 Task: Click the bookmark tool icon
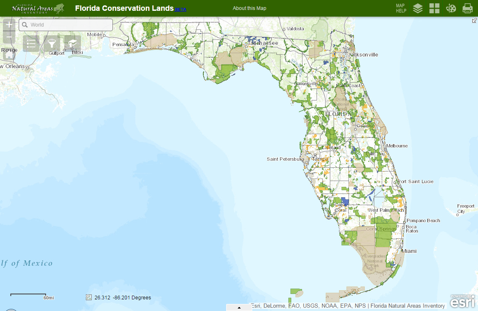pos(73,43)
